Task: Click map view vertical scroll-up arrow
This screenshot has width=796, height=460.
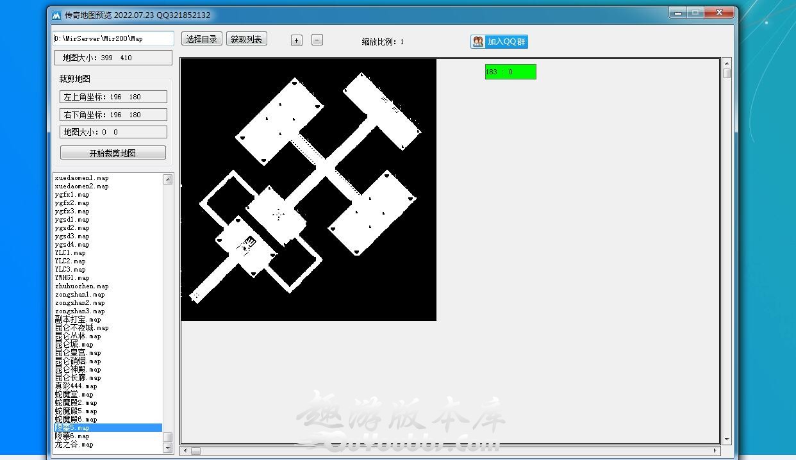Action: (x=726, y=63)
